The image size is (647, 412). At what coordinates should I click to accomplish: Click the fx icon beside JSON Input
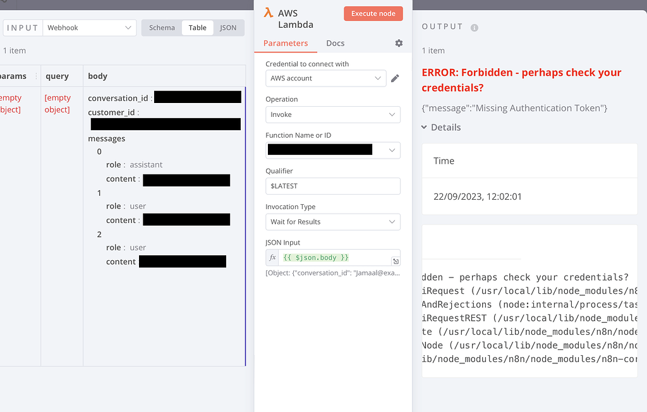point(272,257)
